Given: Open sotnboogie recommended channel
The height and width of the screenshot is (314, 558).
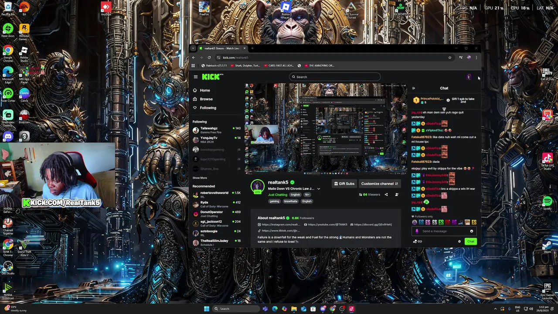Looking at the screenshot, I should pyautogui.click(x=217, y=233).
